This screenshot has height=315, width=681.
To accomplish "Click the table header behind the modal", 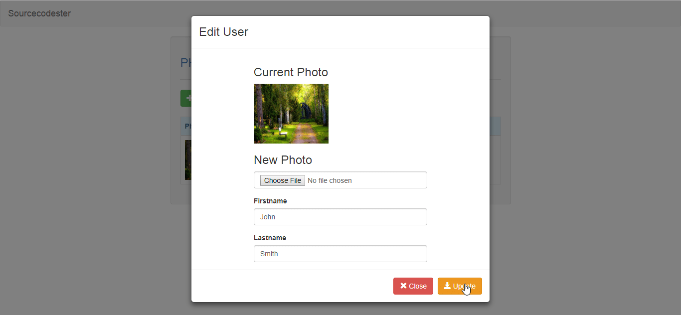I will point(188,126).
